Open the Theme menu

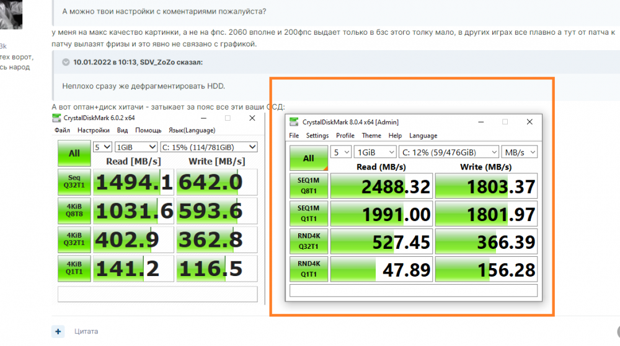coord(371,136)
